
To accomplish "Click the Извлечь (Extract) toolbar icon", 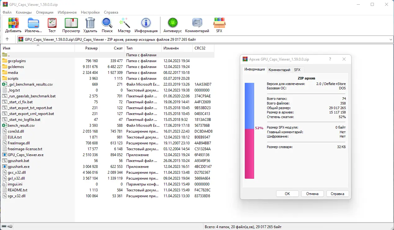I will click(33, 23).
